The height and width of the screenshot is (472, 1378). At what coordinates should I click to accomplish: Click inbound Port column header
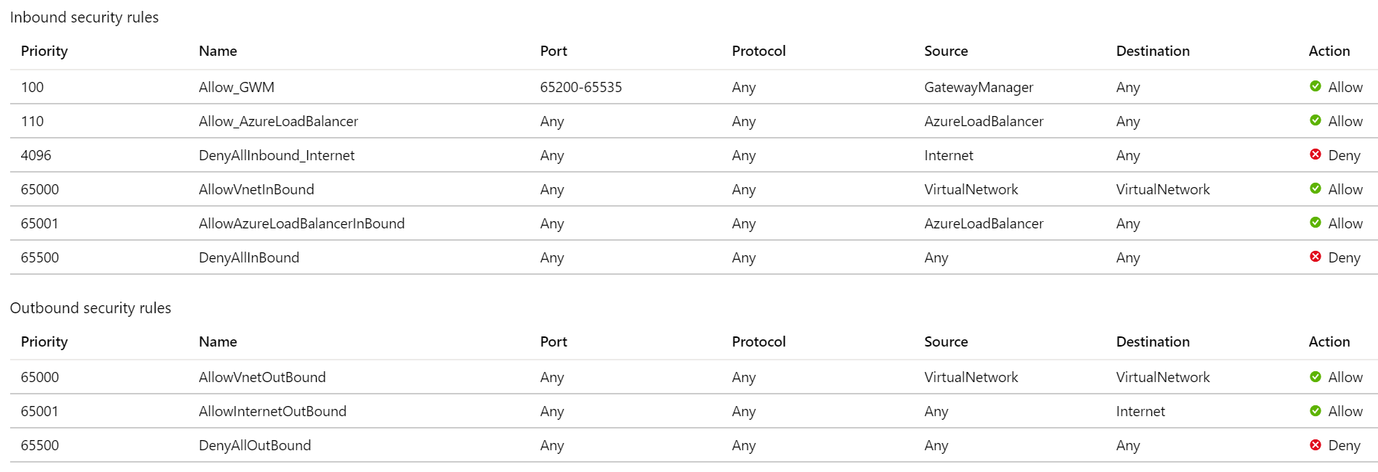click(553, 51)
